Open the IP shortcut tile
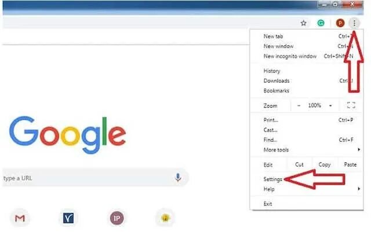The image size is (371, 235). [x=117, y=218]
